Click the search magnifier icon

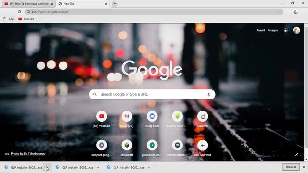tap(95, 94)
